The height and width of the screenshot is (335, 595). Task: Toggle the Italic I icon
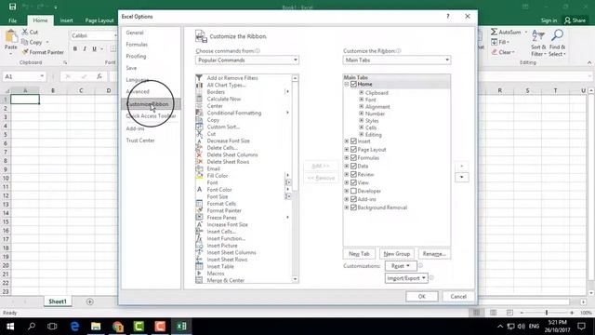[85, 49]
